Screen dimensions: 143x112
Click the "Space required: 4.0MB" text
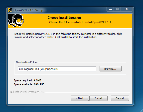click(x=27, y=80)
